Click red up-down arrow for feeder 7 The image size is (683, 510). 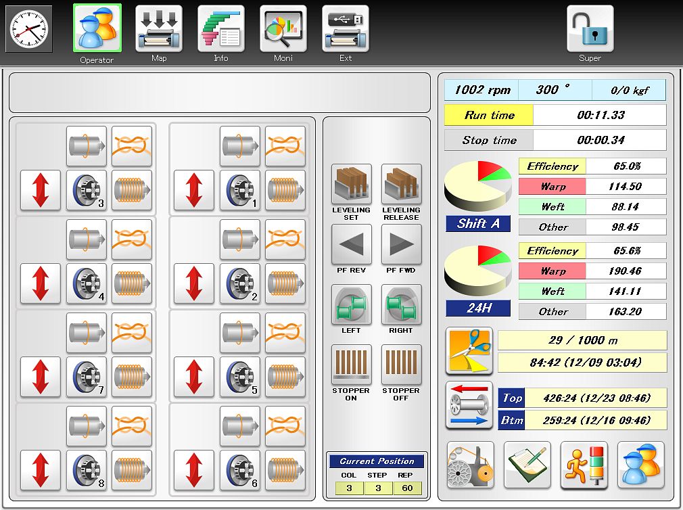41,377
